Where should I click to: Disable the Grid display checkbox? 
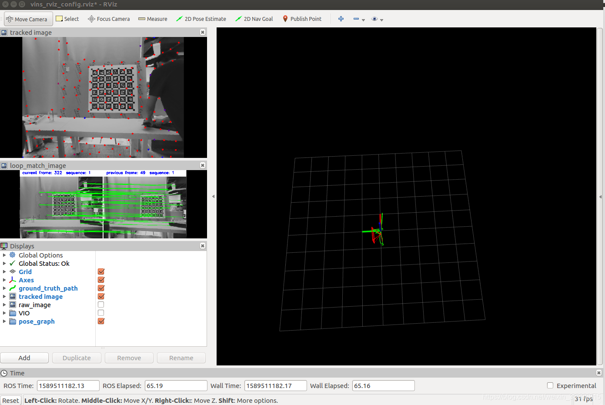(x=101, y=271)
